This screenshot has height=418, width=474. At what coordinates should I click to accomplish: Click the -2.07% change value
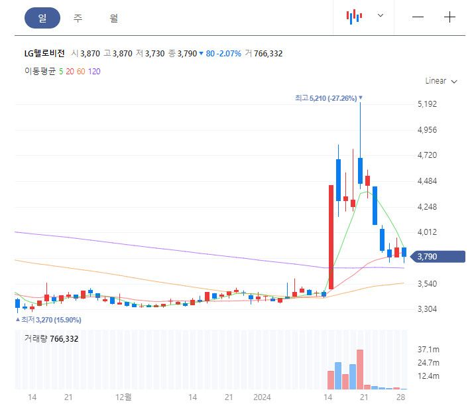point(229,54)
